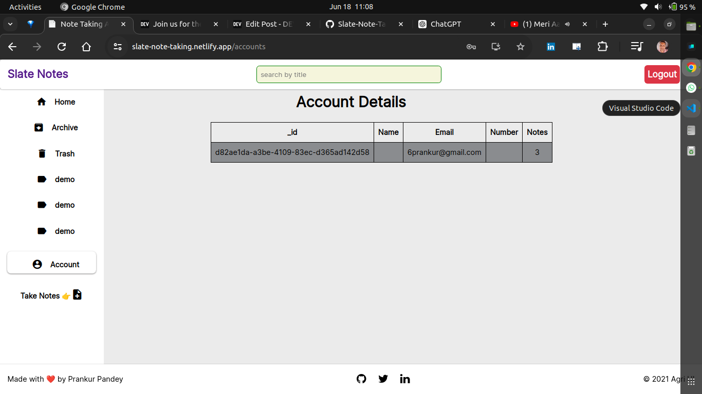Open the Chrome tab search dropdown
The width and height of the screenshot is (702, 394).
10,24
